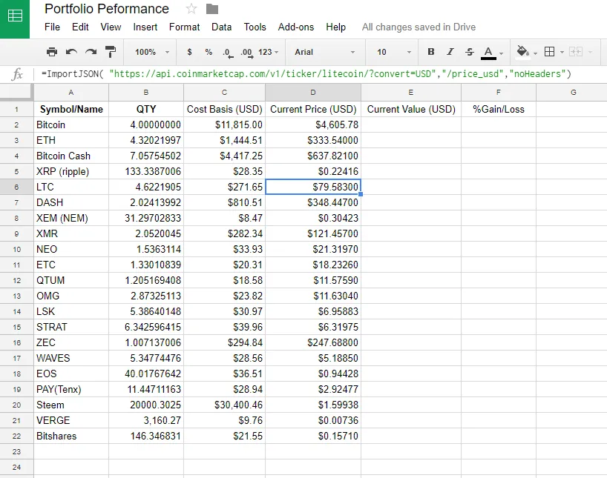Star the Portfolio Peformance document
Image resolution: width=607 pixels, height=478 pixels.
point(191,8)
